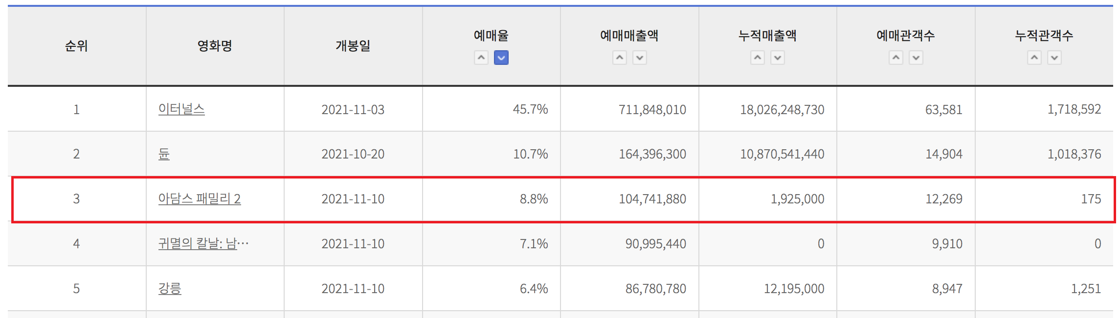The width and height of the screenshot is (1120, 318).
Task: Open the 아담스 패밀리 2 movie link
Action: [x=200, y=199]
